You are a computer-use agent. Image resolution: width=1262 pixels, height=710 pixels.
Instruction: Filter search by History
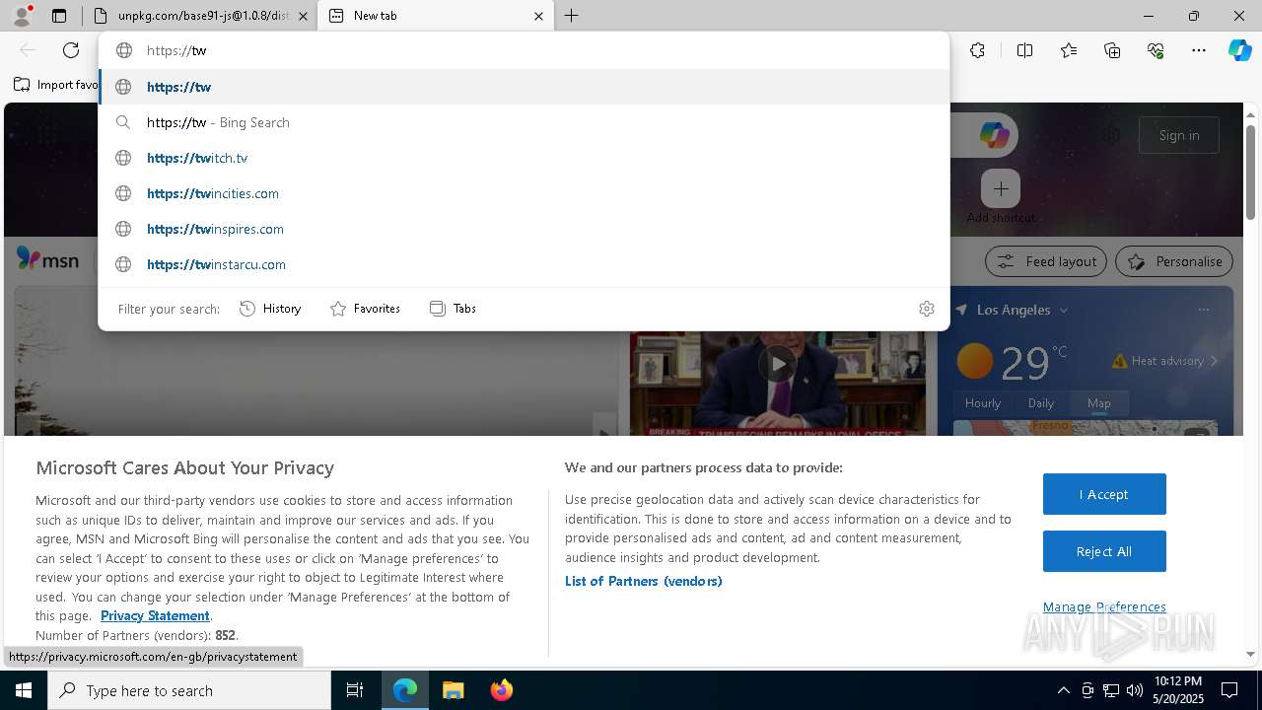[270, 309]
